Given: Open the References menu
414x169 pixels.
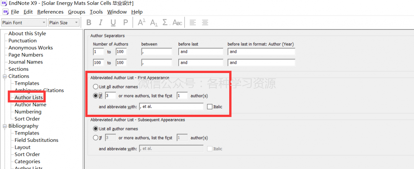Looking at the screenshot, I should (x=51, y=12).
